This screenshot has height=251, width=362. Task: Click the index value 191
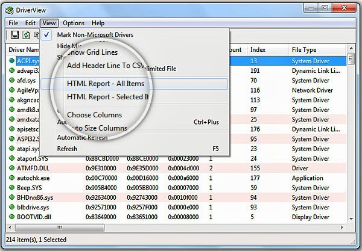[x=255, y=70]
